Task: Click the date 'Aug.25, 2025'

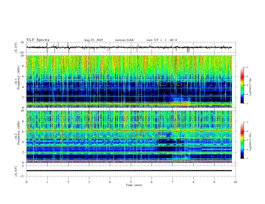Action: point(93,40)
